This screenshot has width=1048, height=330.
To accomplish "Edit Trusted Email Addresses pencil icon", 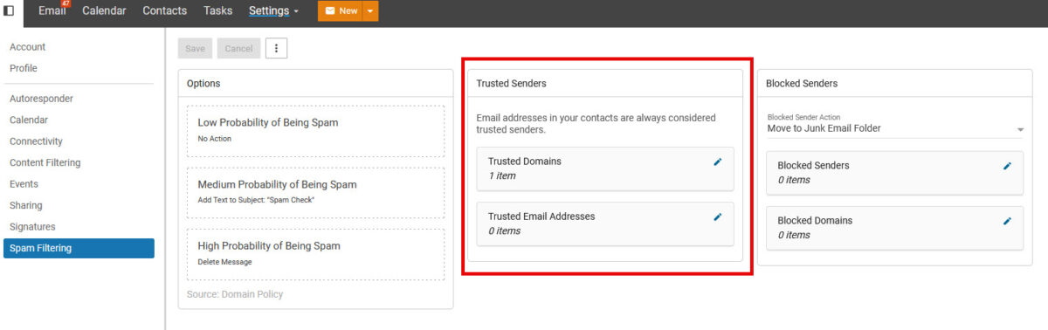I will tap(718, 217).
